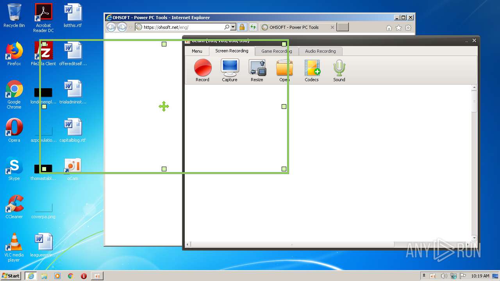The height and width of the screenshot is (281, 500).
Task: Select the VLC media player desktop icon
Action: point(14,247)
